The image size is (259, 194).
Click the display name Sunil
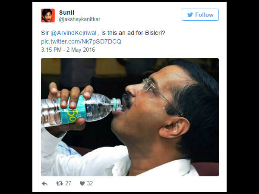pos(66,13)
